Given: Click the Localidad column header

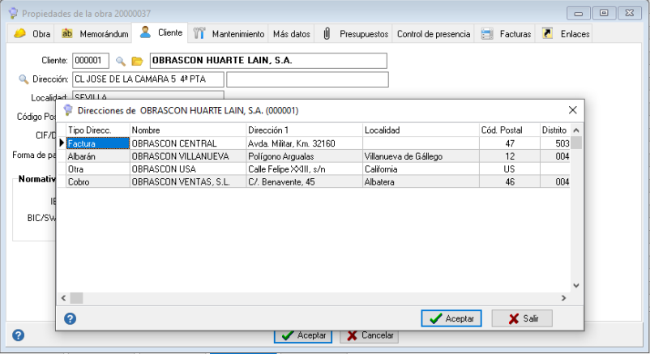Looking at the screenshot, I should [x=421, y=130].
